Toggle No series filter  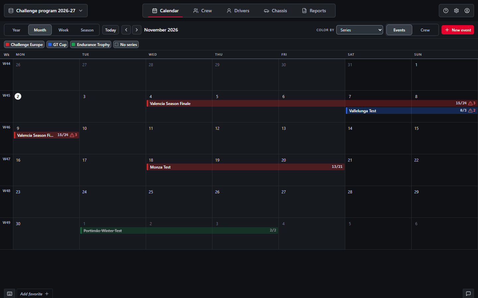pyautogui.click(x=126, y=44)
